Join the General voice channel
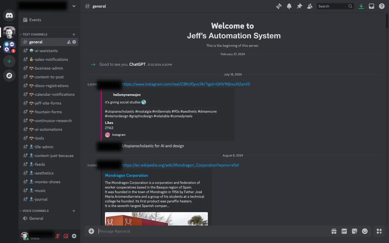The width and height of the screenshot is (389, 243). pyautogui.click(x=49, y=218)
